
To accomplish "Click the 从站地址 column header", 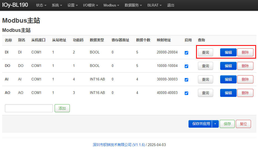I will pyautogui.click(x=59, y=40).
